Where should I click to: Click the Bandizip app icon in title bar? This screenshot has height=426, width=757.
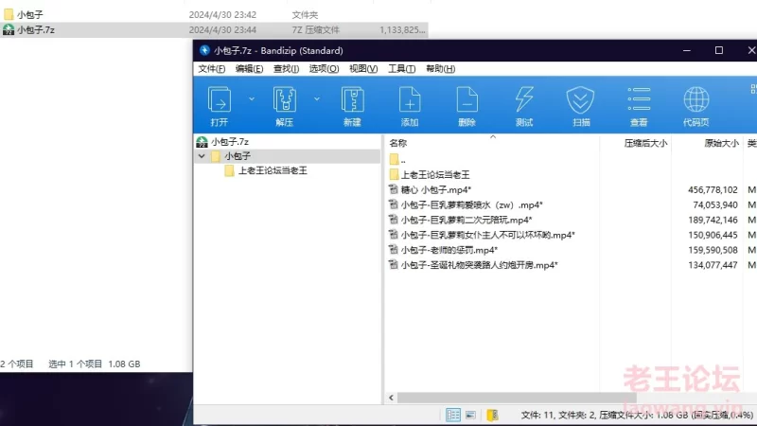(x=204, y=50)
